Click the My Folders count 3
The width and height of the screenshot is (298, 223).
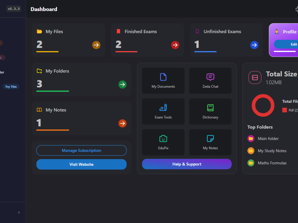tap(40, 84)
